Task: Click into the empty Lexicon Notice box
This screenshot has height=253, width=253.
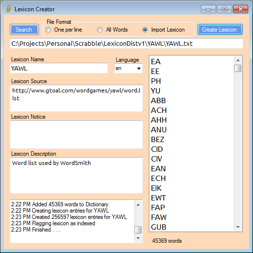Action: click(x=76, y=134)
